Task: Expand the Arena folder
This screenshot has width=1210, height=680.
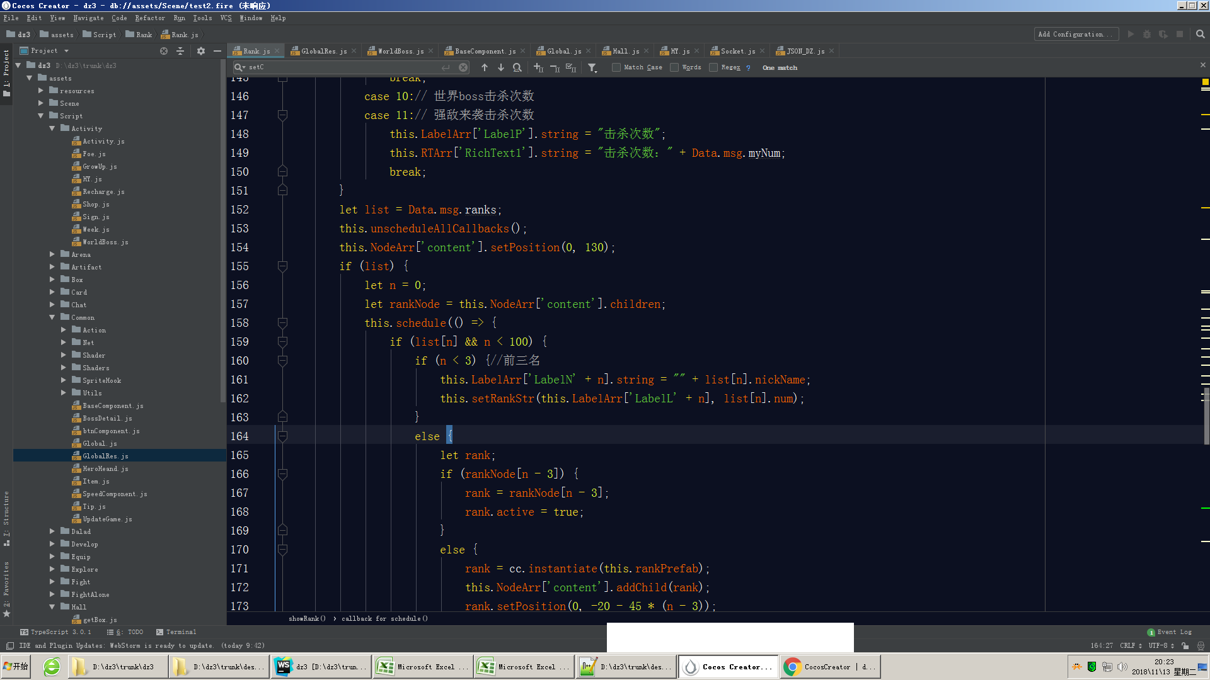Action: (x=52, y=254)
